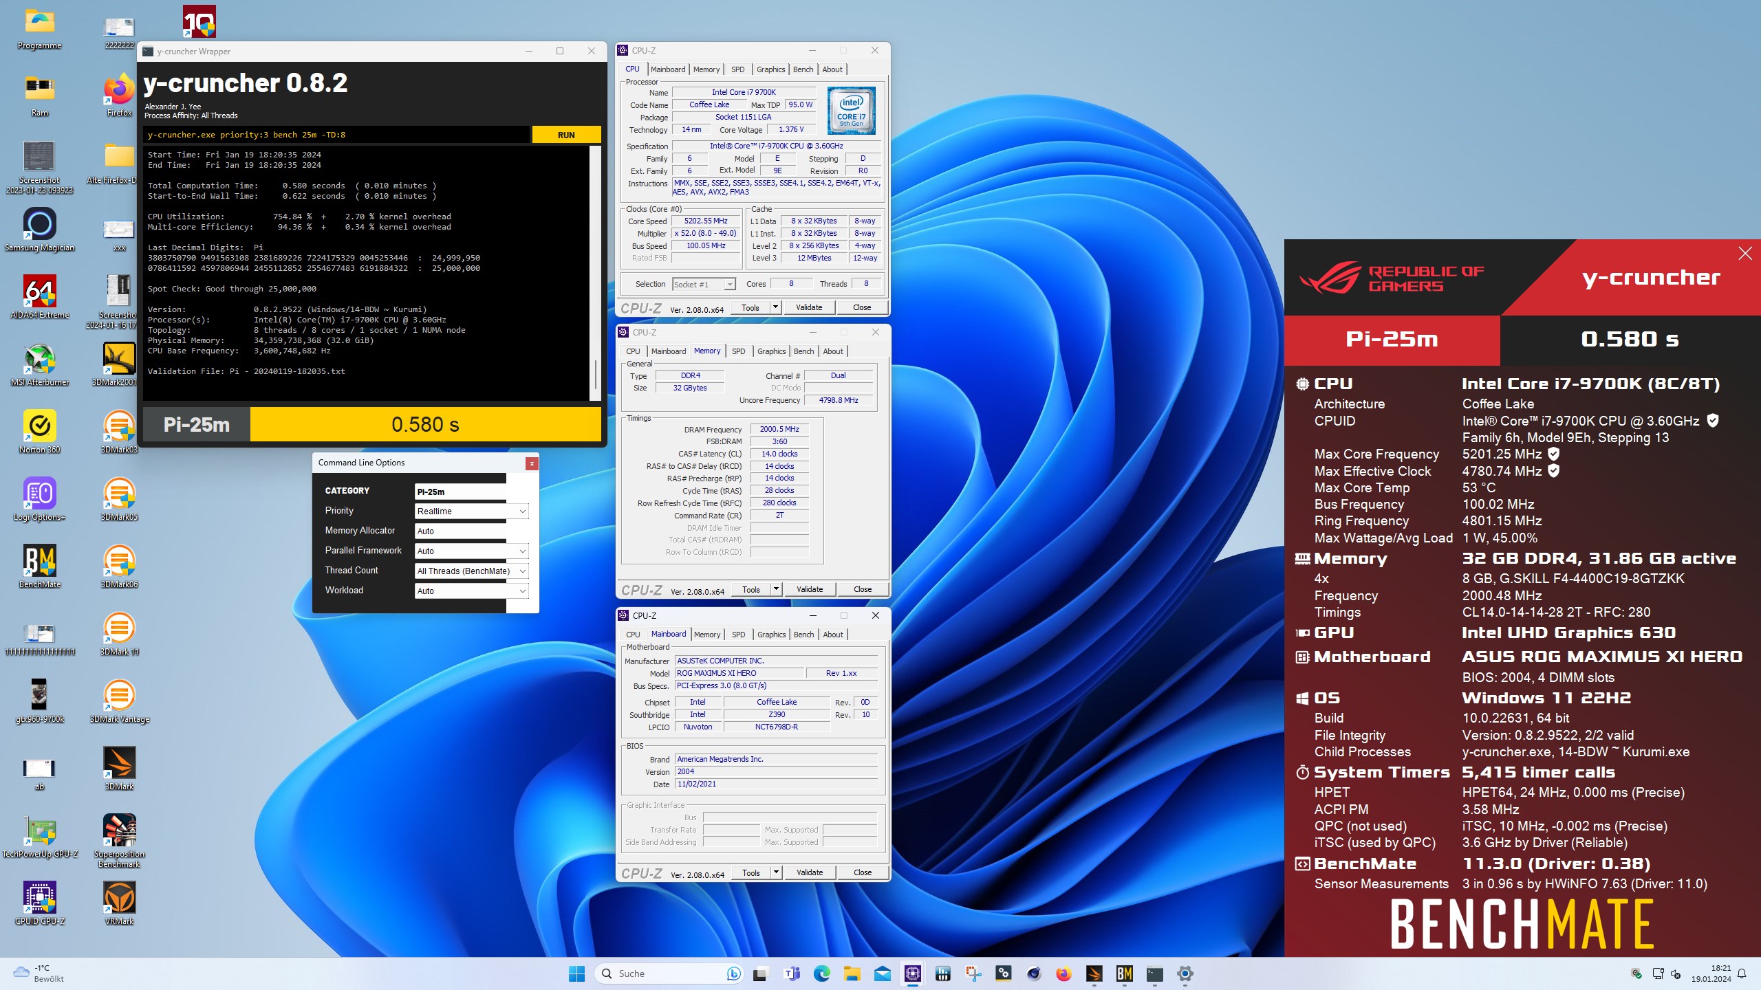Open the BenchMate icon in the taskbar
Viewport: 1761px width, 990px height.
tap(1125, 973)
